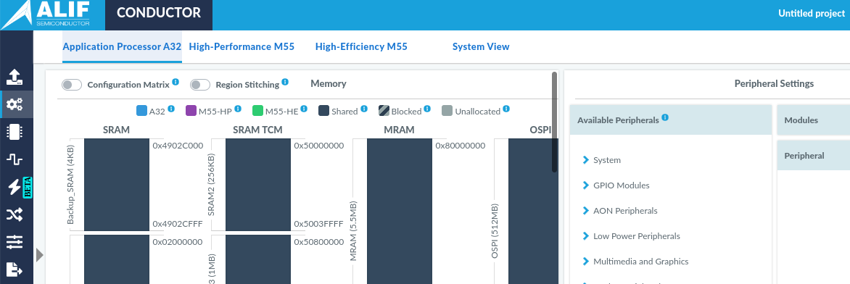Select SRAM TCM block starting at 0x50800000
Image resolution: width=850 pixels, height=284 pixels.
(258, 259)
